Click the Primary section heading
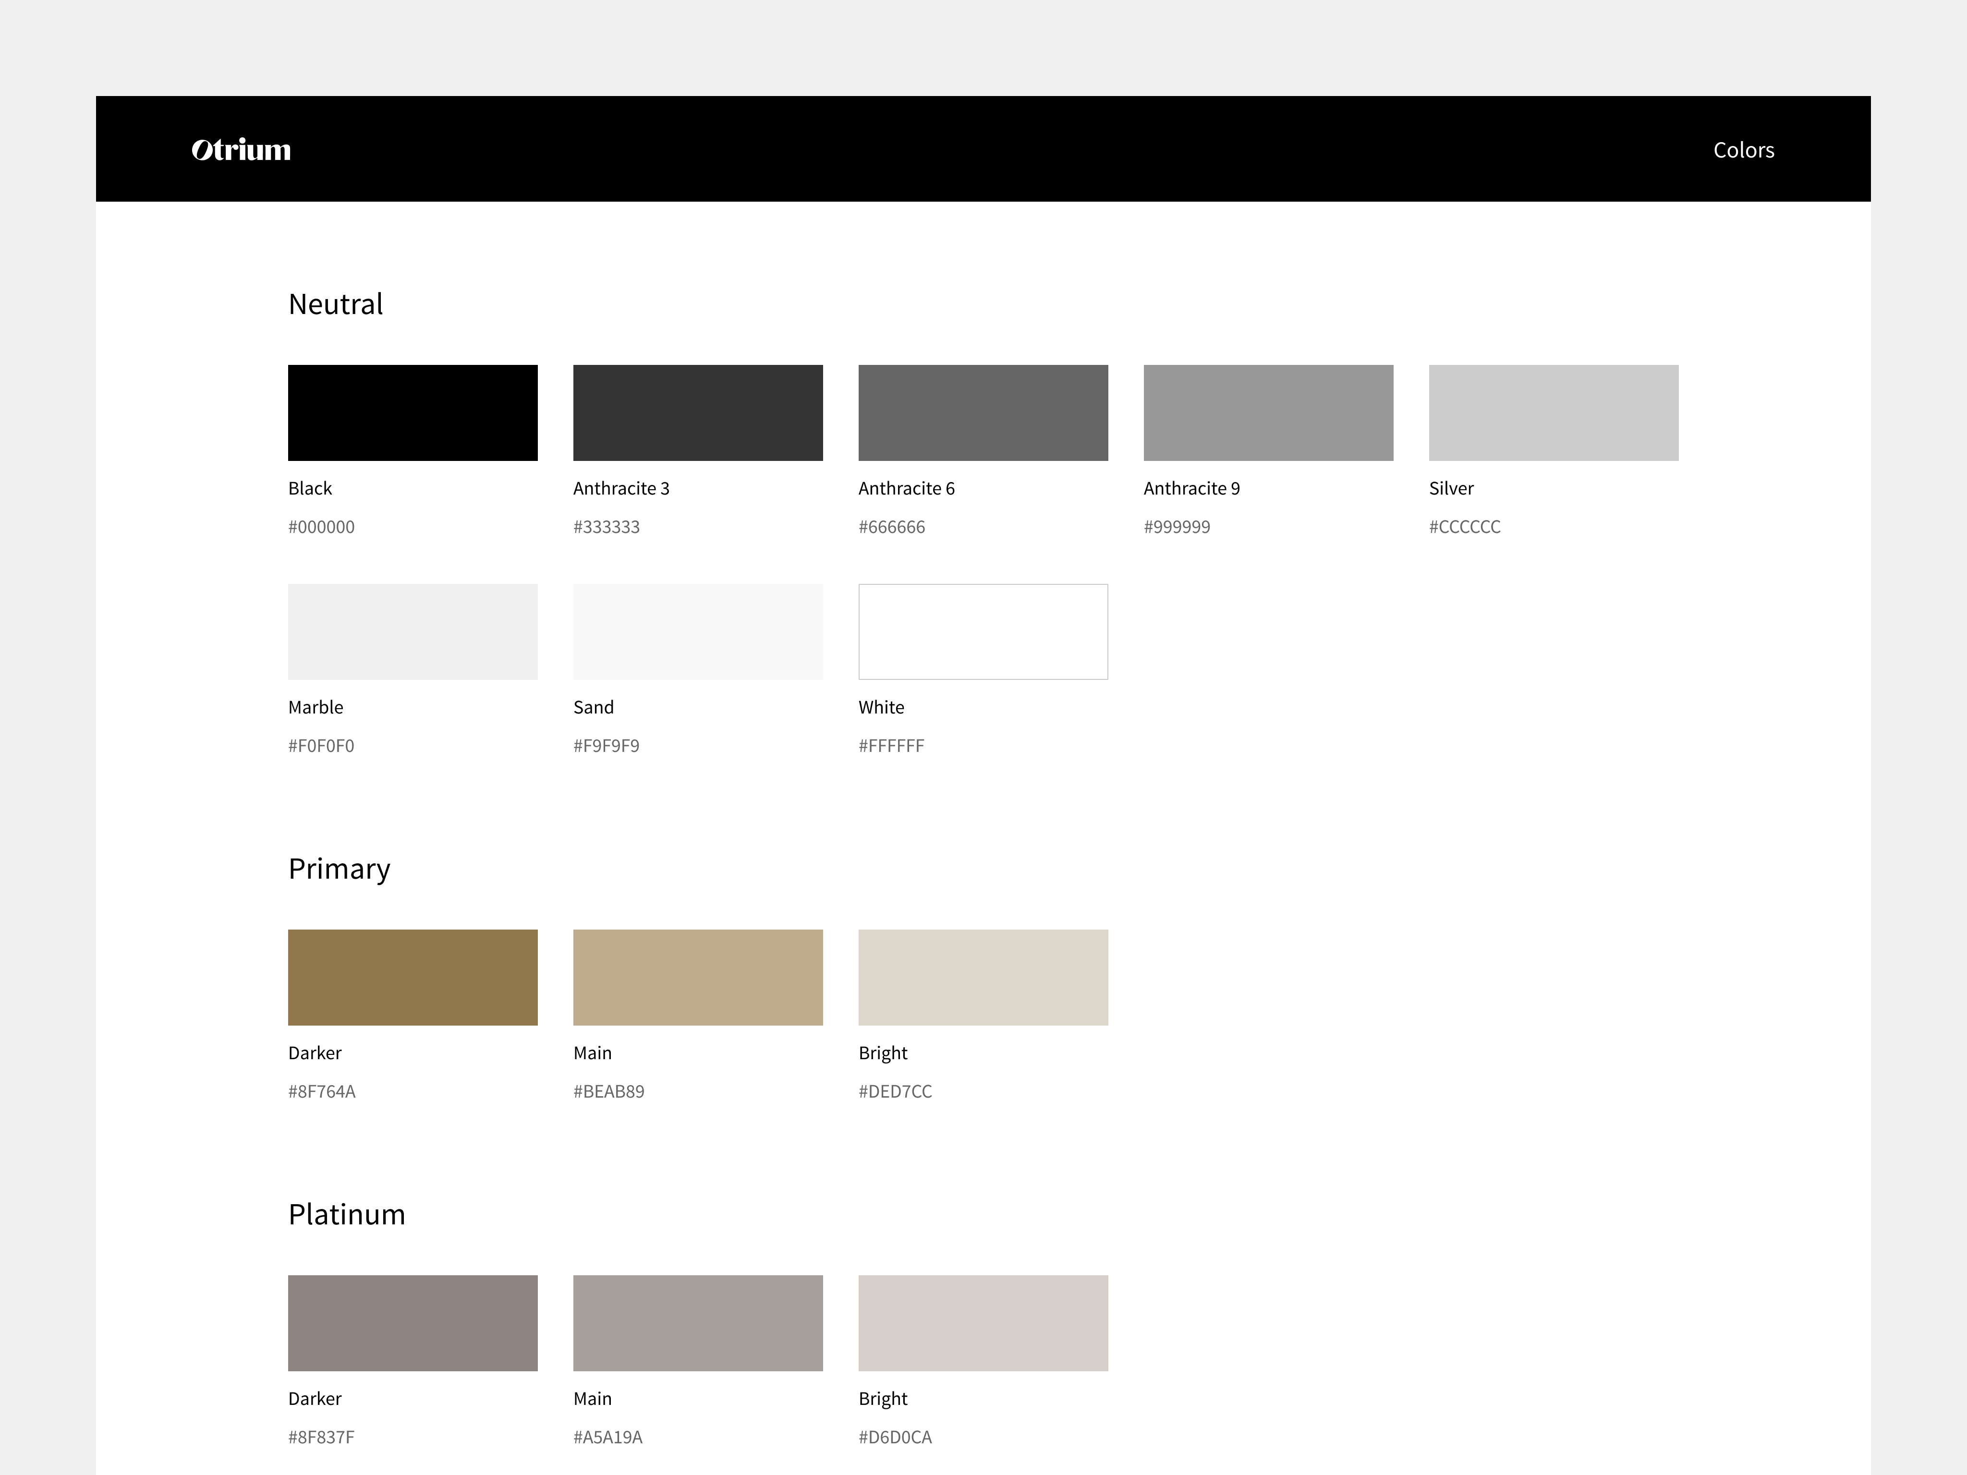The width and height of the screenshot is (1967, 1475). click(x=339, y=870)
